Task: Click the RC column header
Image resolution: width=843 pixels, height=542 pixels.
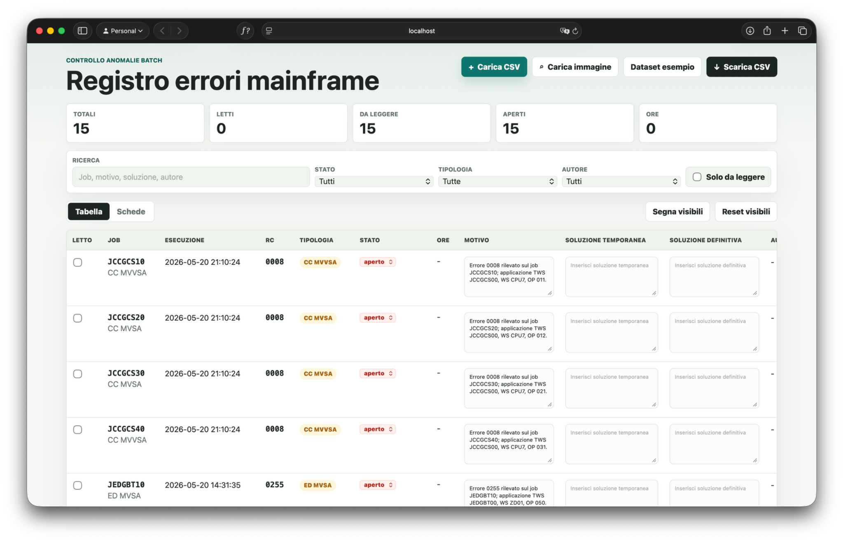Action: pyautogui.click(x=269, y=240)
